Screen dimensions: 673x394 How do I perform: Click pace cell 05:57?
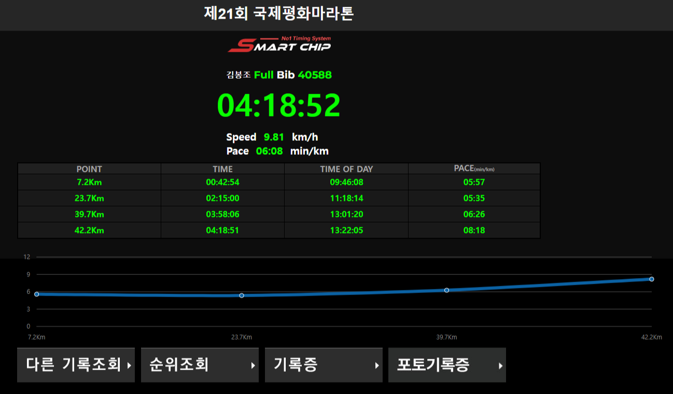pos(474,182)
